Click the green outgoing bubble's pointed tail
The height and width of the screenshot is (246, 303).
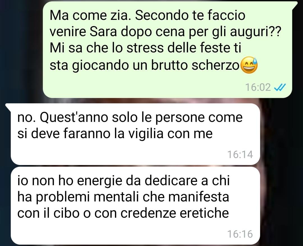[x=295, y=5]
